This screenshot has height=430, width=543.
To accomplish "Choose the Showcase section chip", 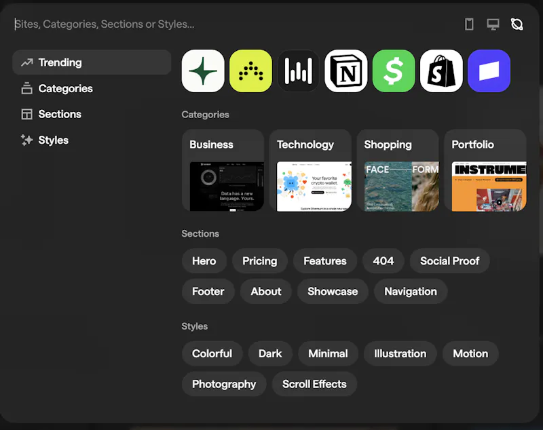I will pos(333,291).
